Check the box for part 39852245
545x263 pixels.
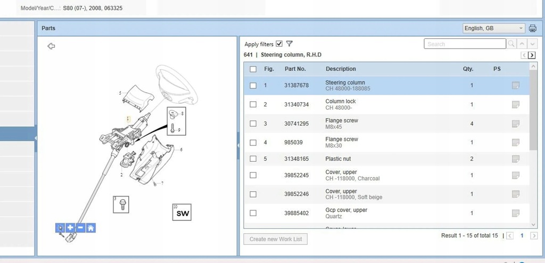point(253,175)
